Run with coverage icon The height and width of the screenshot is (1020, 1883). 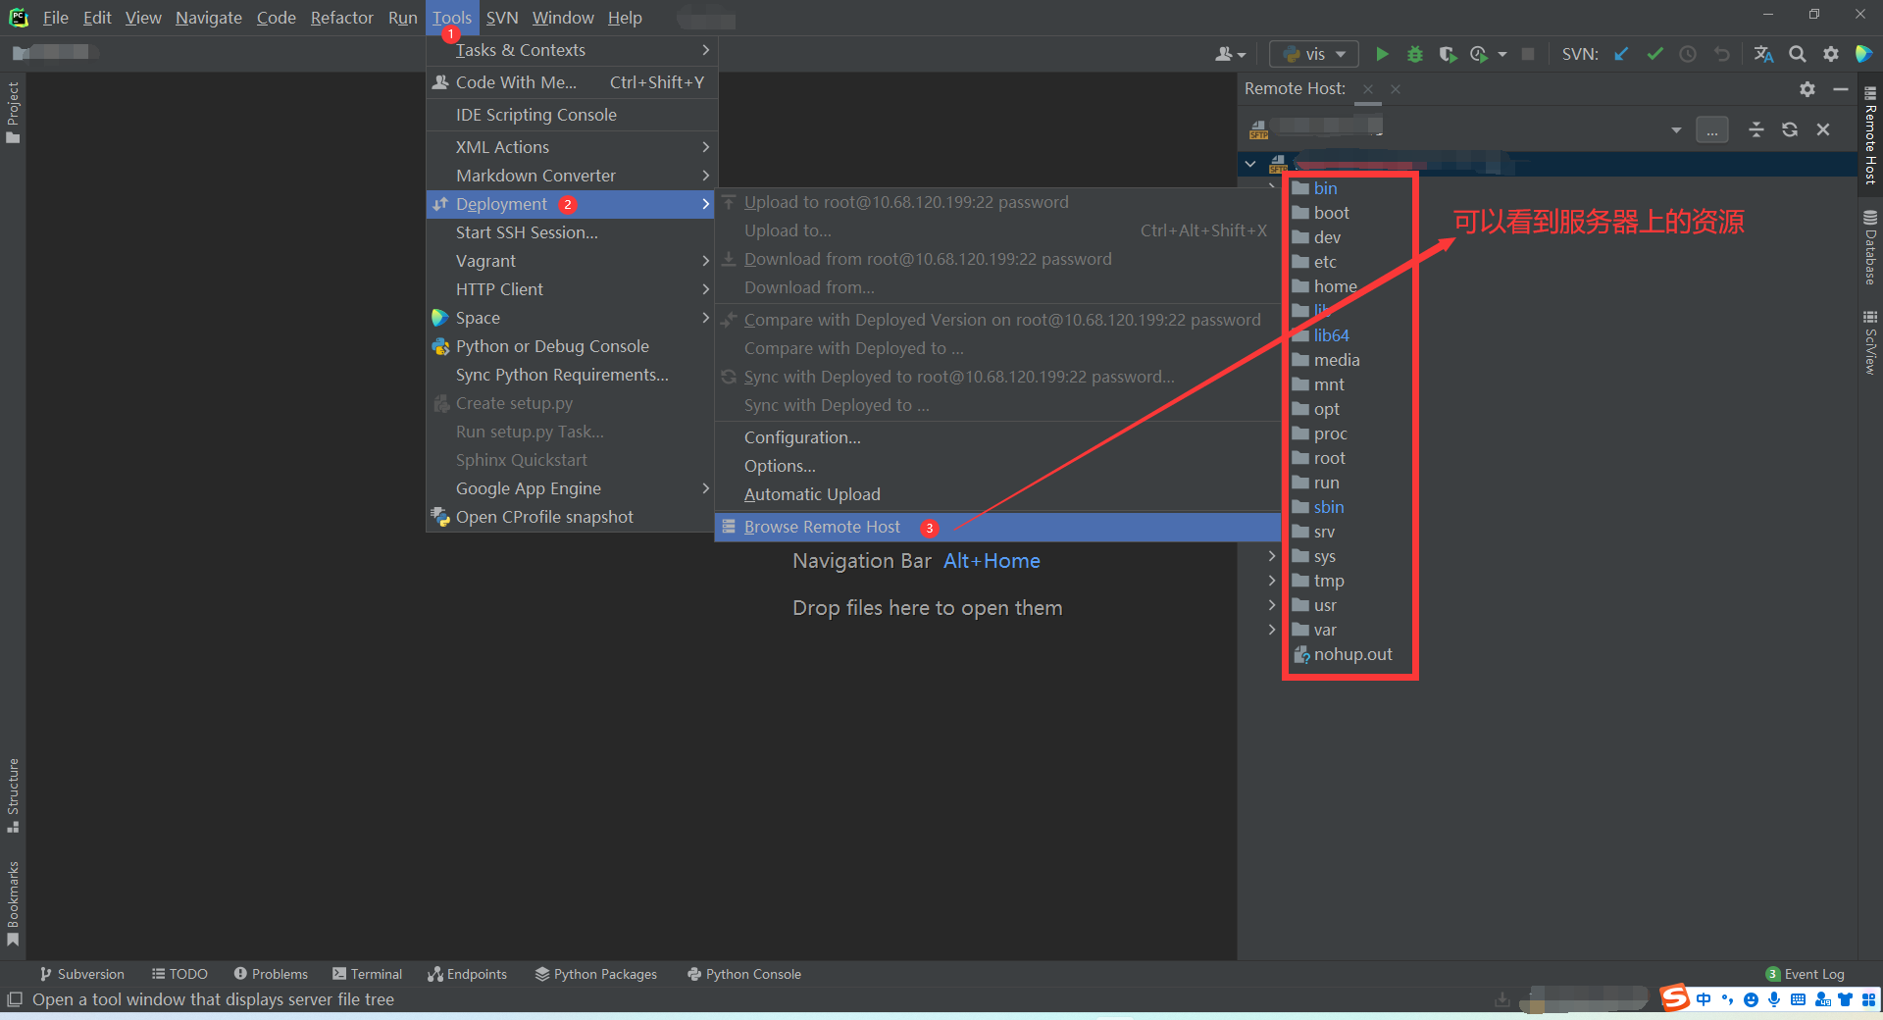(x=1448, y=54)
